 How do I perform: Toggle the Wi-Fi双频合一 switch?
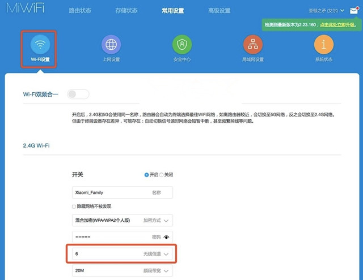(78, 94)
